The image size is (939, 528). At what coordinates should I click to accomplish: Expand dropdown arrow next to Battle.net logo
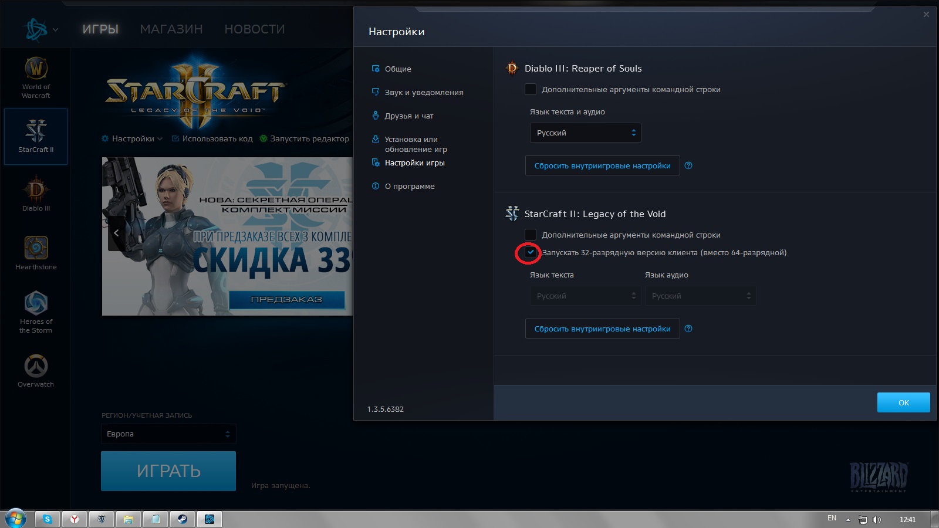[56, 30]
